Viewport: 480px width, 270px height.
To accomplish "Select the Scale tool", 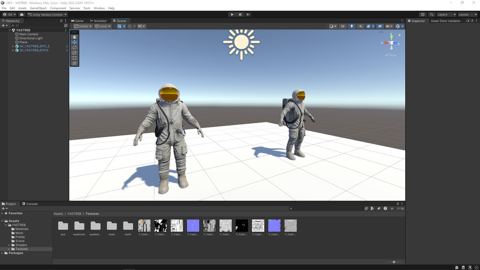I will pyautogui.click(x=74, y=53).
